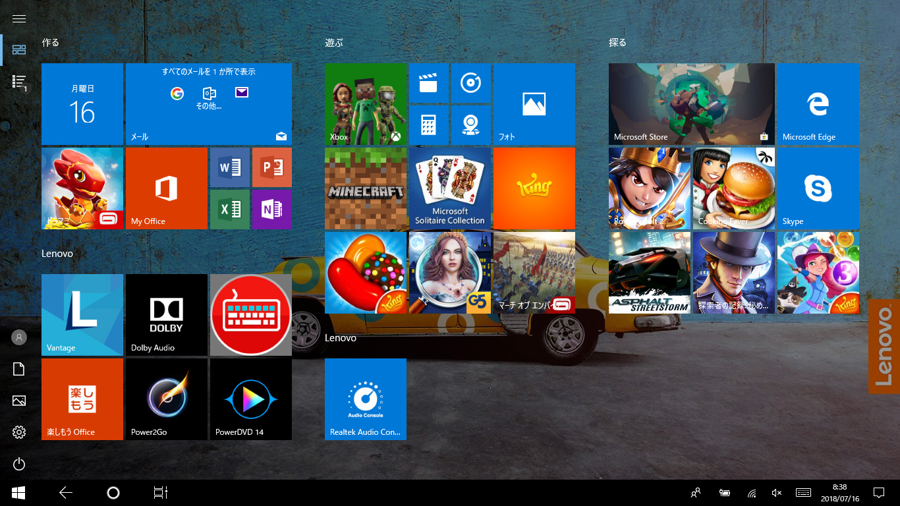Open Microsoft Solitaire Collection tile
Screen dimensions: 900x506
(450, 188)
